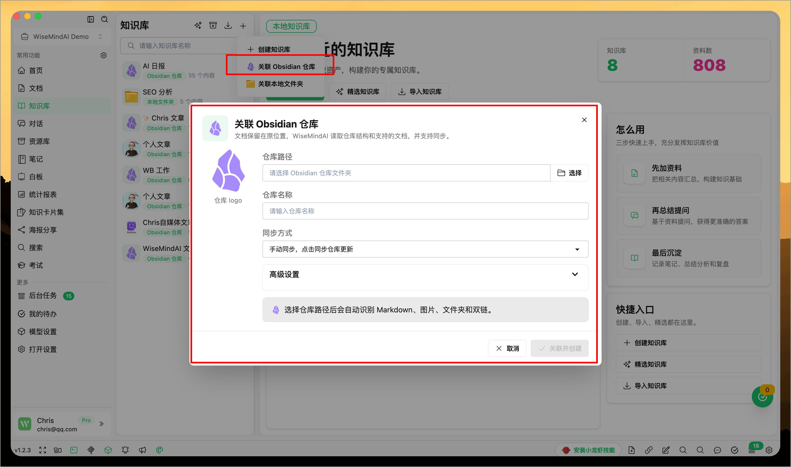Expand the user panel via the double chevron
The width and height of the screenshot is (791, 467).
click(101, 424)
